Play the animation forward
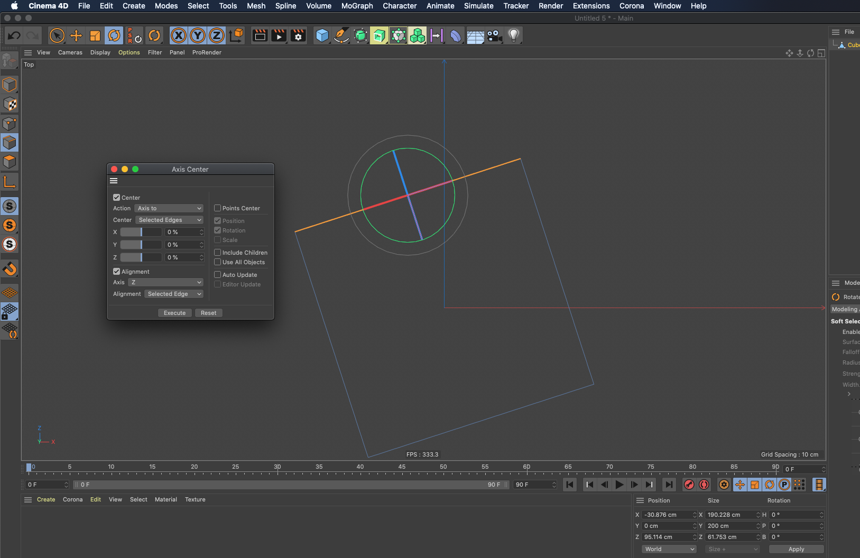Image resolution: width=860 pixels, height=558 pixels. pyautogui.click(x=619, y=485)
